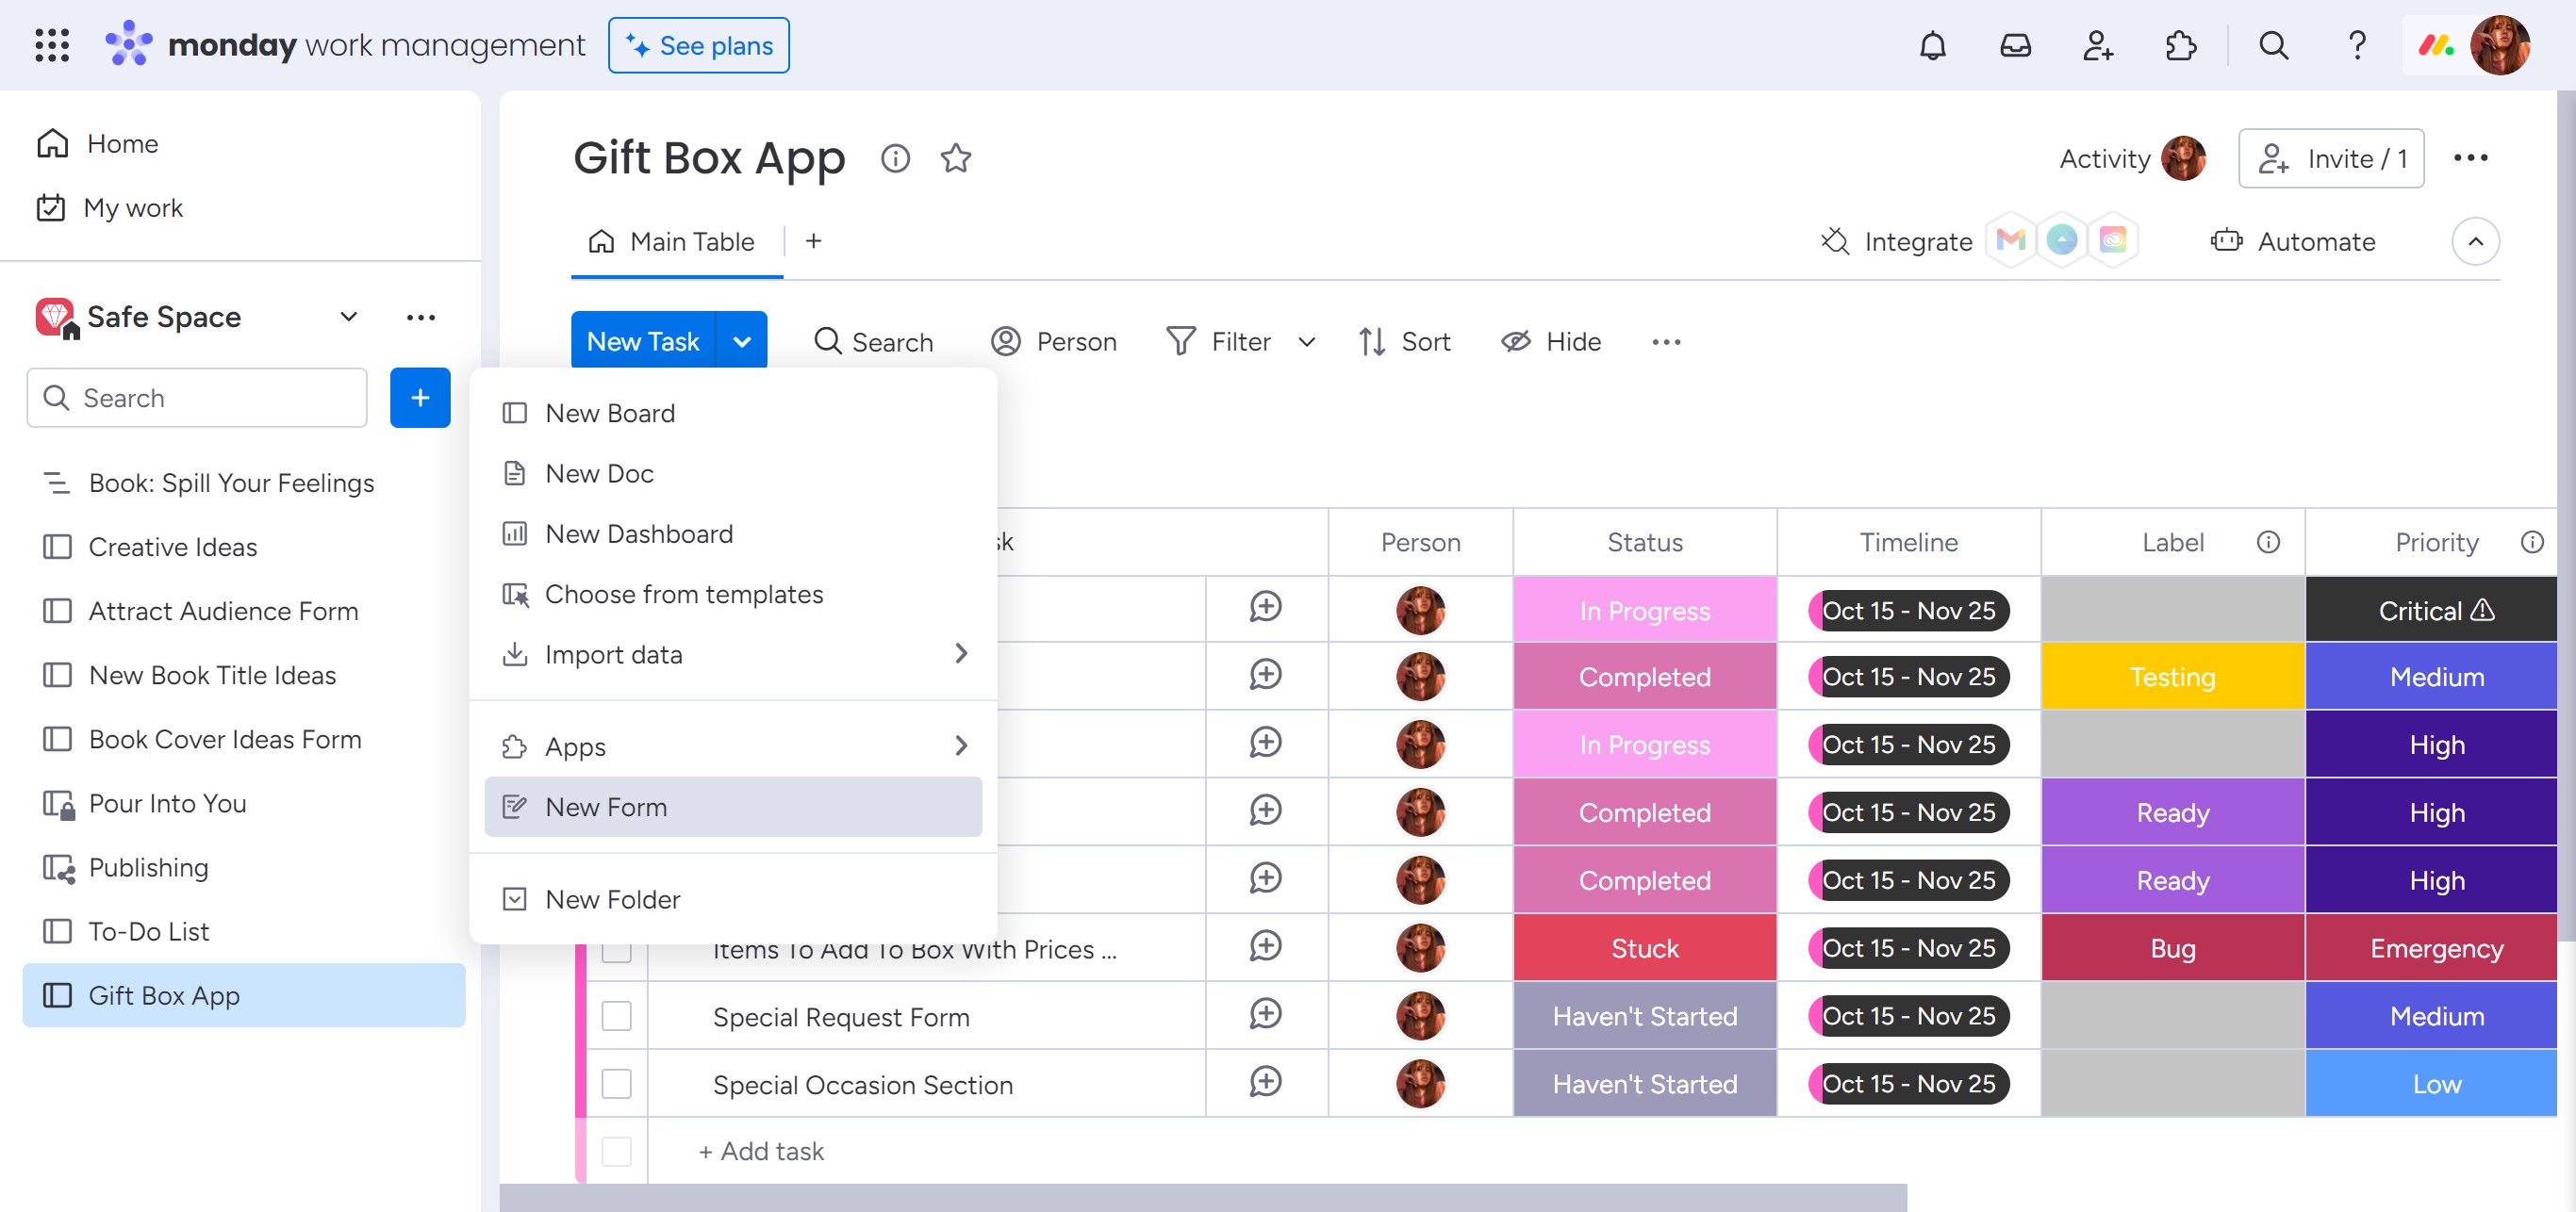Open the Gmail integration icon

[x=2010, y=241]
